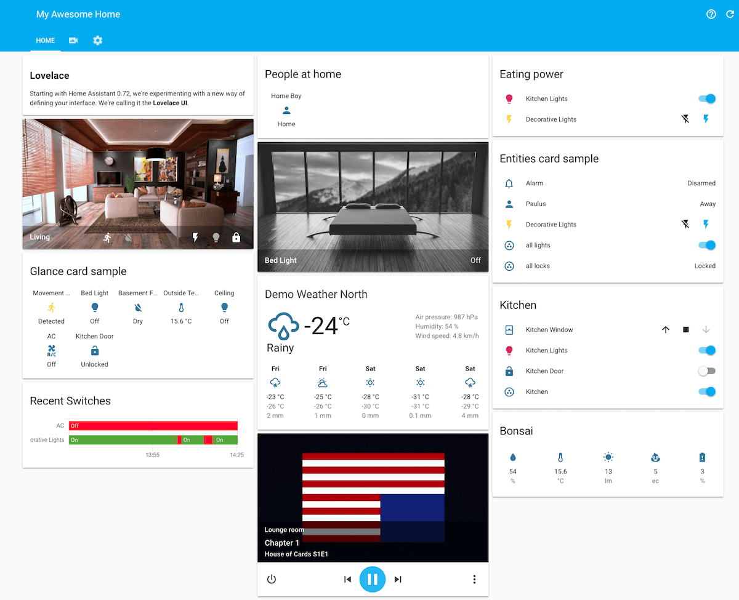Refresh the dashboard with the reload icon
The width and height of the screenshot is (739, 600).
[731, 14]
